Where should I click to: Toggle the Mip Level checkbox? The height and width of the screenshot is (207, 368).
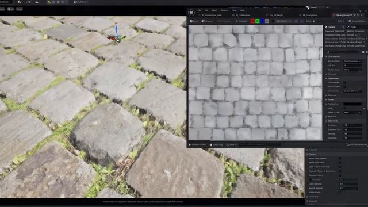(273, 21)
